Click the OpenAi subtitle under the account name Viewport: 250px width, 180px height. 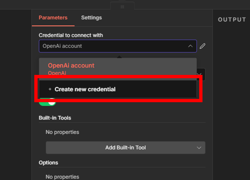tap(57, 73)
